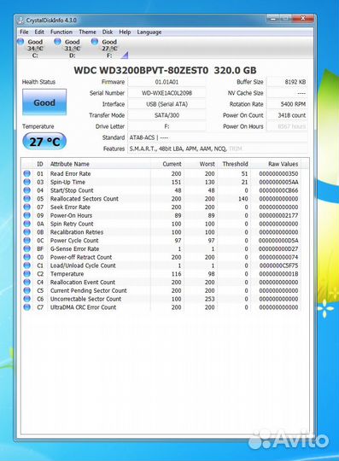Screen dimensions: 339x461
Task: Select the Current Pending Sector Count name
Action: [x=88, y=290]
